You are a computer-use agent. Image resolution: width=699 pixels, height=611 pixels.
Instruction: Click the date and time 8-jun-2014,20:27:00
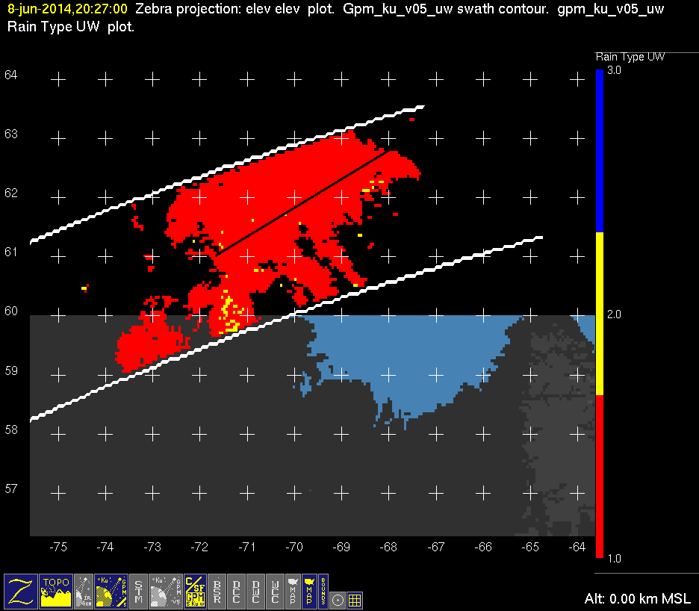pyautogui.click(x=67, y=8)
